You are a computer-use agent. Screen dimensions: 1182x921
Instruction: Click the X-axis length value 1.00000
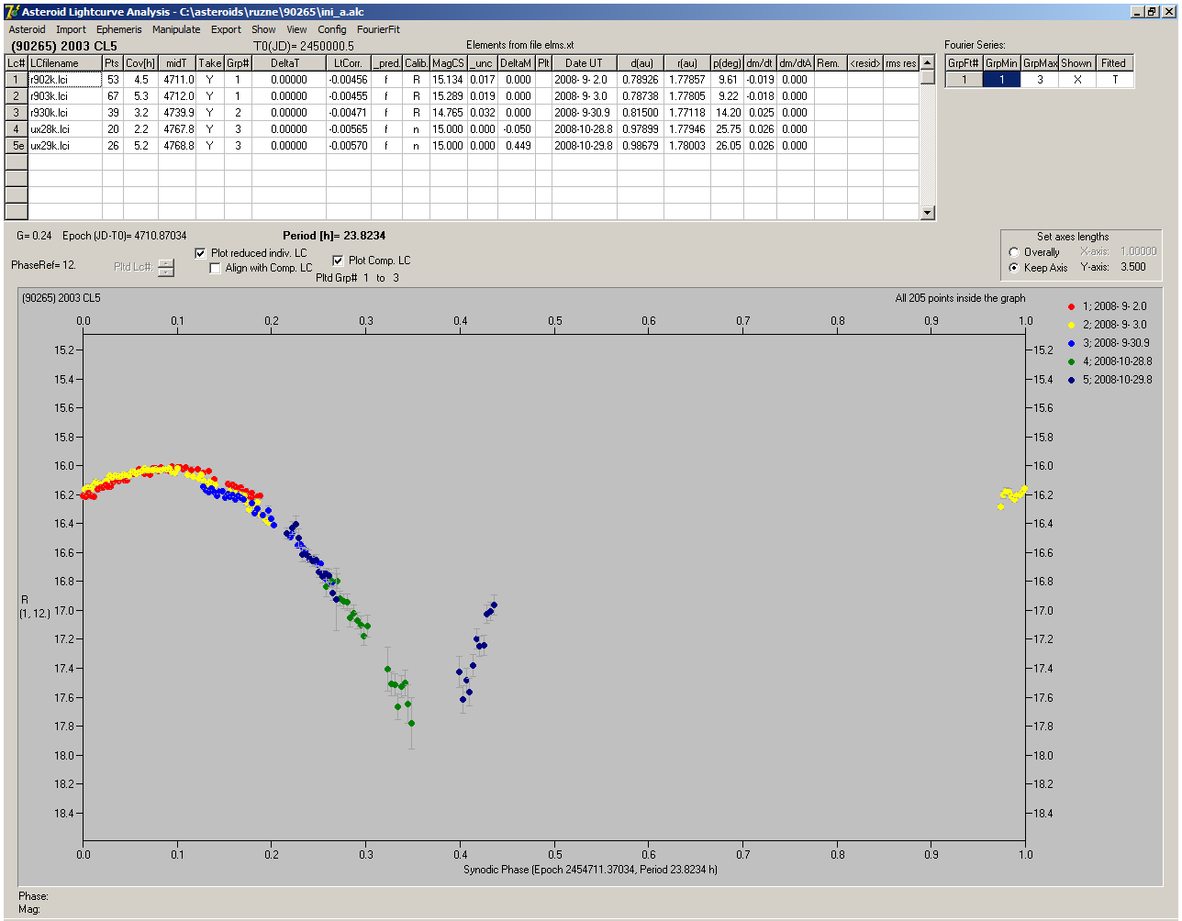pyautogui.click(x=1138, y=251)
